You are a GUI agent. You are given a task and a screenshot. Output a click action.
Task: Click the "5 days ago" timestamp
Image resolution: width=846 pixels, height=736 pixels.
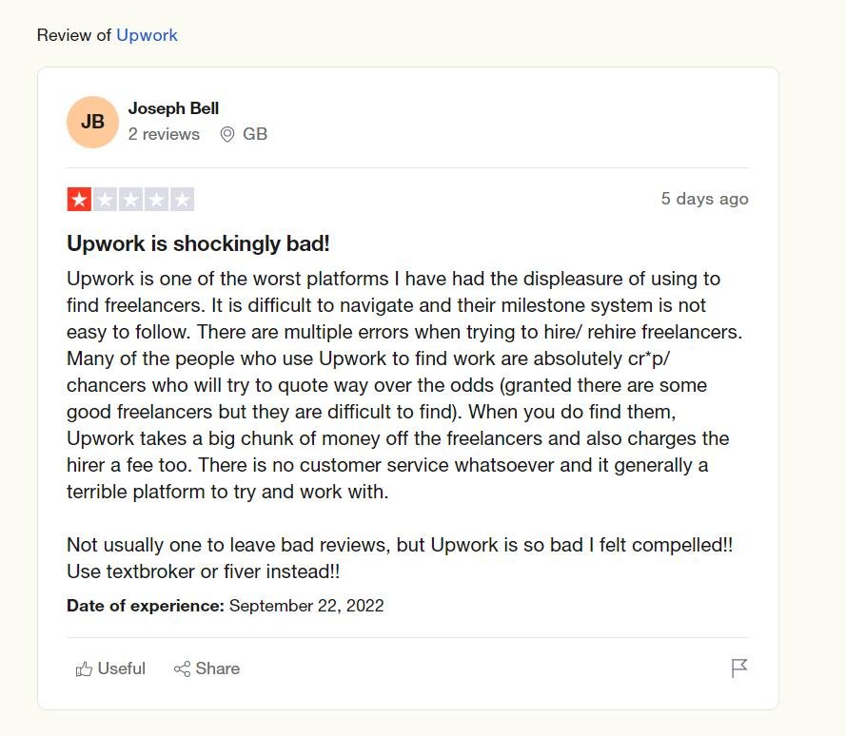pyautogui.click(x=704, y=199)
